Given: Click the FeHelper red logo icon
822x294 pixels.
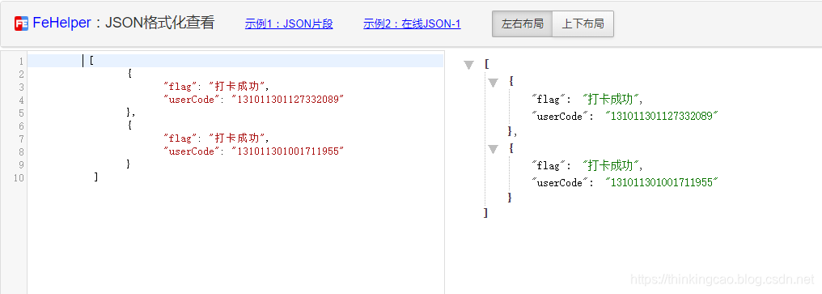Looking at the screenshot, I should tap(22, 23).
